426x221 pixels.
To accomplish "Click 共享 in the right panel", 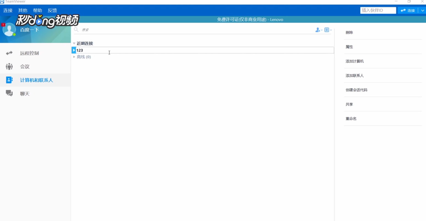I will click(x=349, y=104).
